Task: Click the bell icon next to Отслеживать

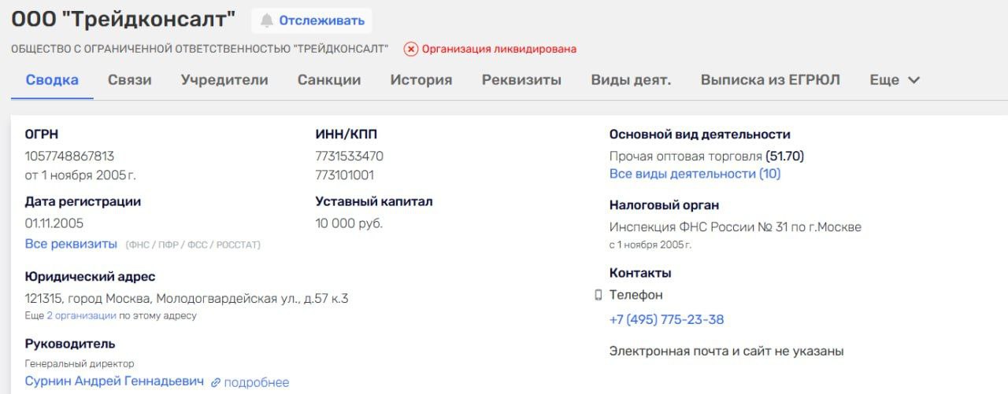Action: pyautogui.click(x=267, y=20)
